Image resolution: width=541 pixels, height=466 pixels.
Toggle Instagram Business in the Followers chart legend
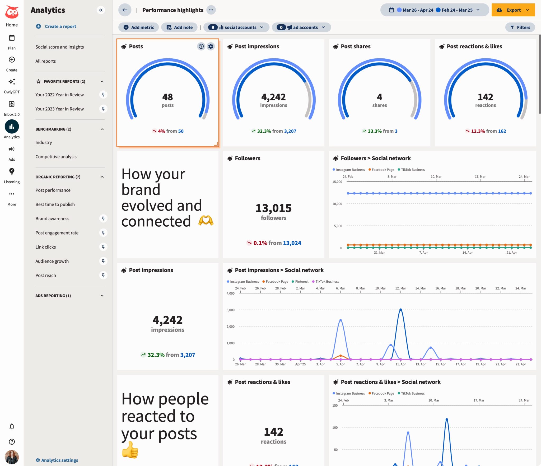[x=349, y=169]
